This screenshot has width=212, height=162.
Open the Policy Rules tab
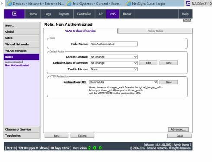(155, 31)
